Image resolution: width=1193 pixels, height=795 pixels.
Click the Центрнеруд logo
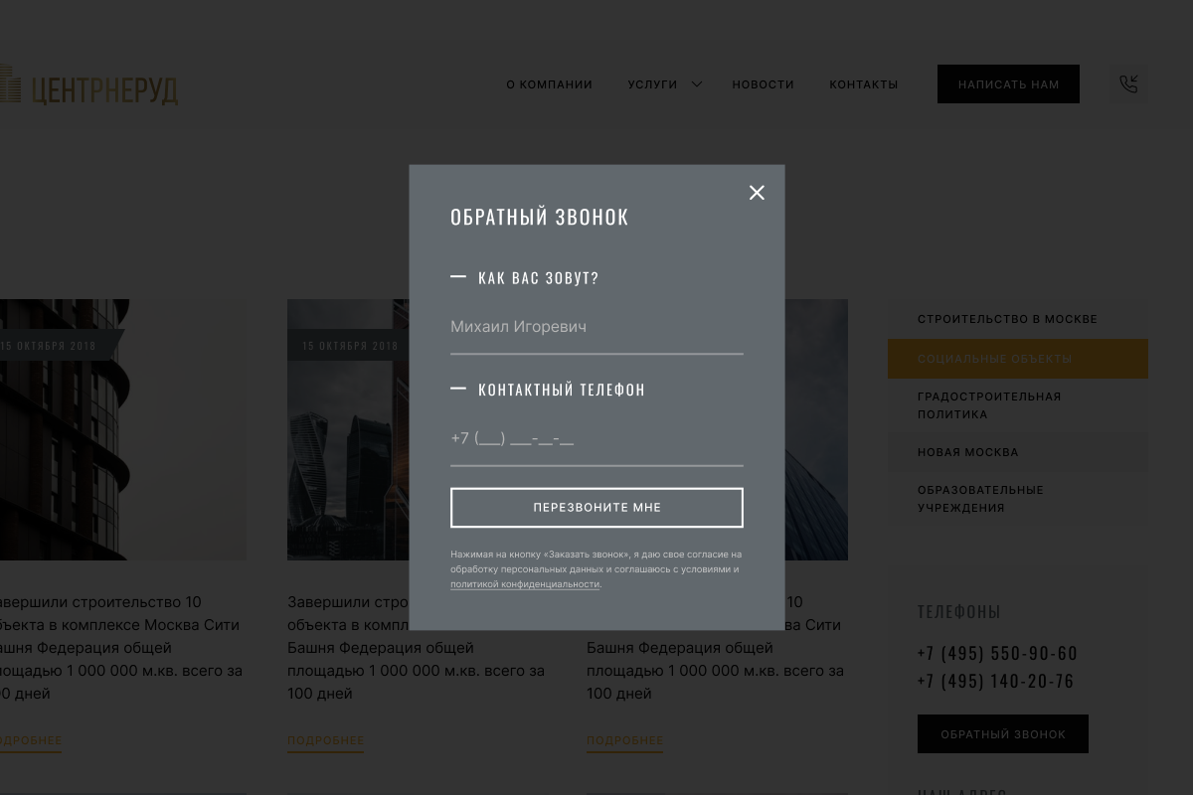click(89, 86)
